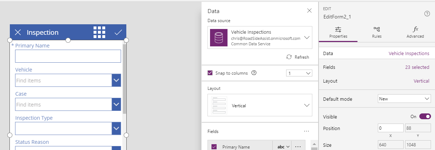Click the Snap to columns help icon
435x150 pixels.
[254, 73]
